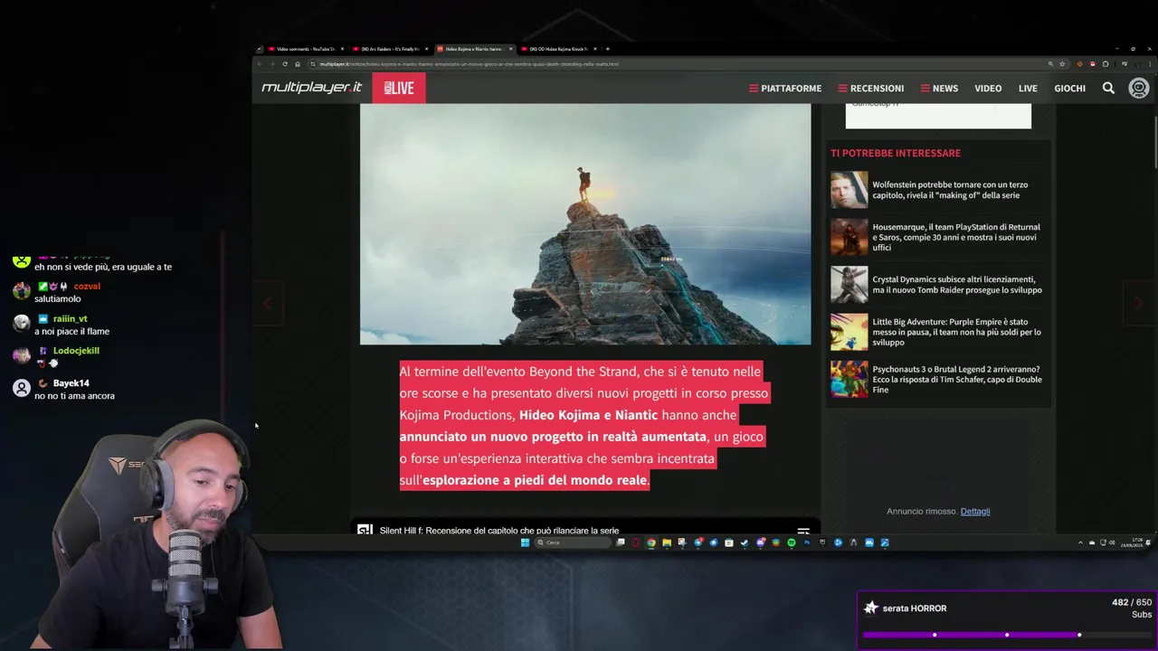Open Wolfenstein potrebbe tornare article link
Viewport: 1158px width, 651px height.
tap(950, 190)
